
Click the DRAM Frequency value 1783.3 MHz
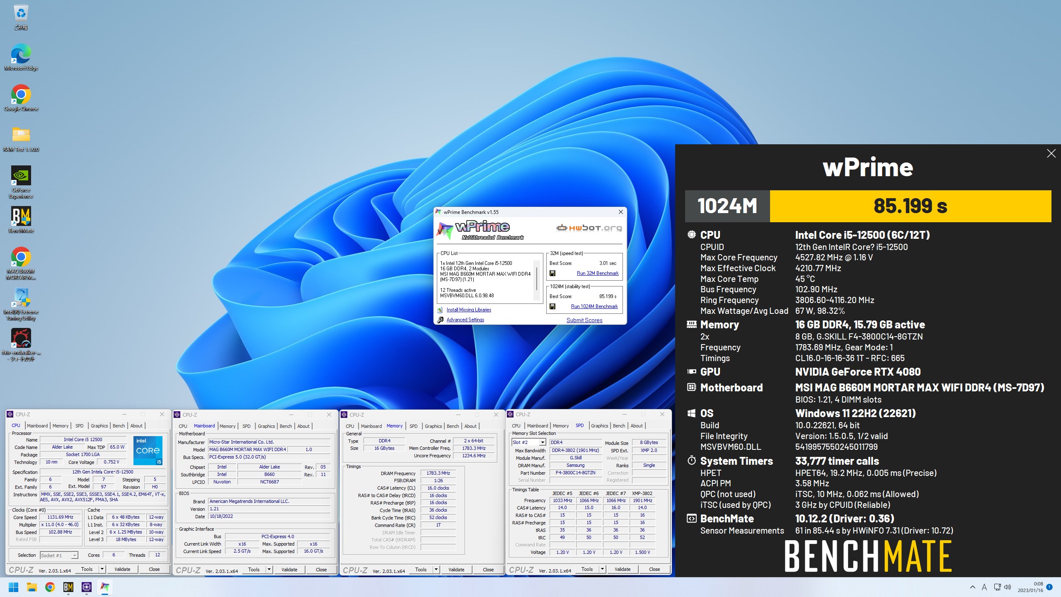438,473
